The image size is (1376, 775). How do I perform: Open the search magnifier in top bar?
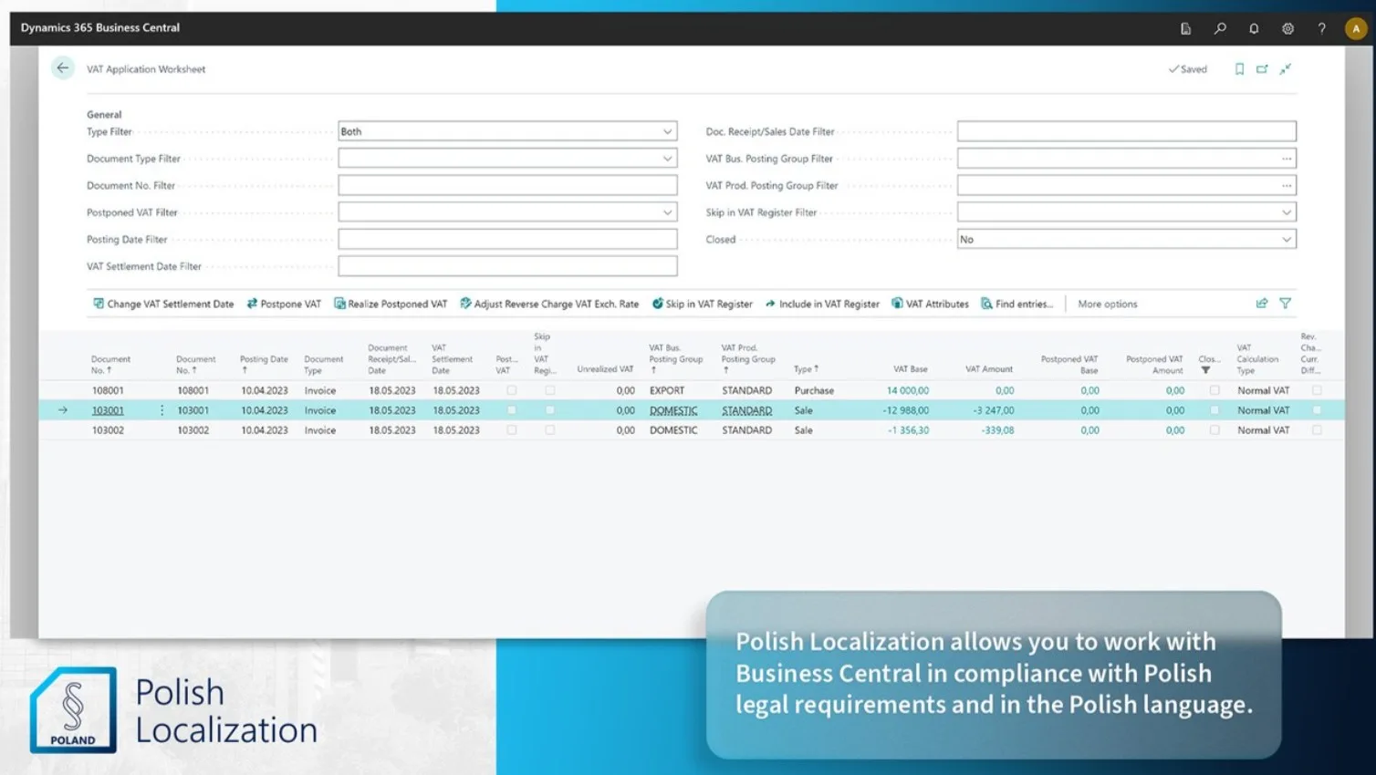(1220, 28)
